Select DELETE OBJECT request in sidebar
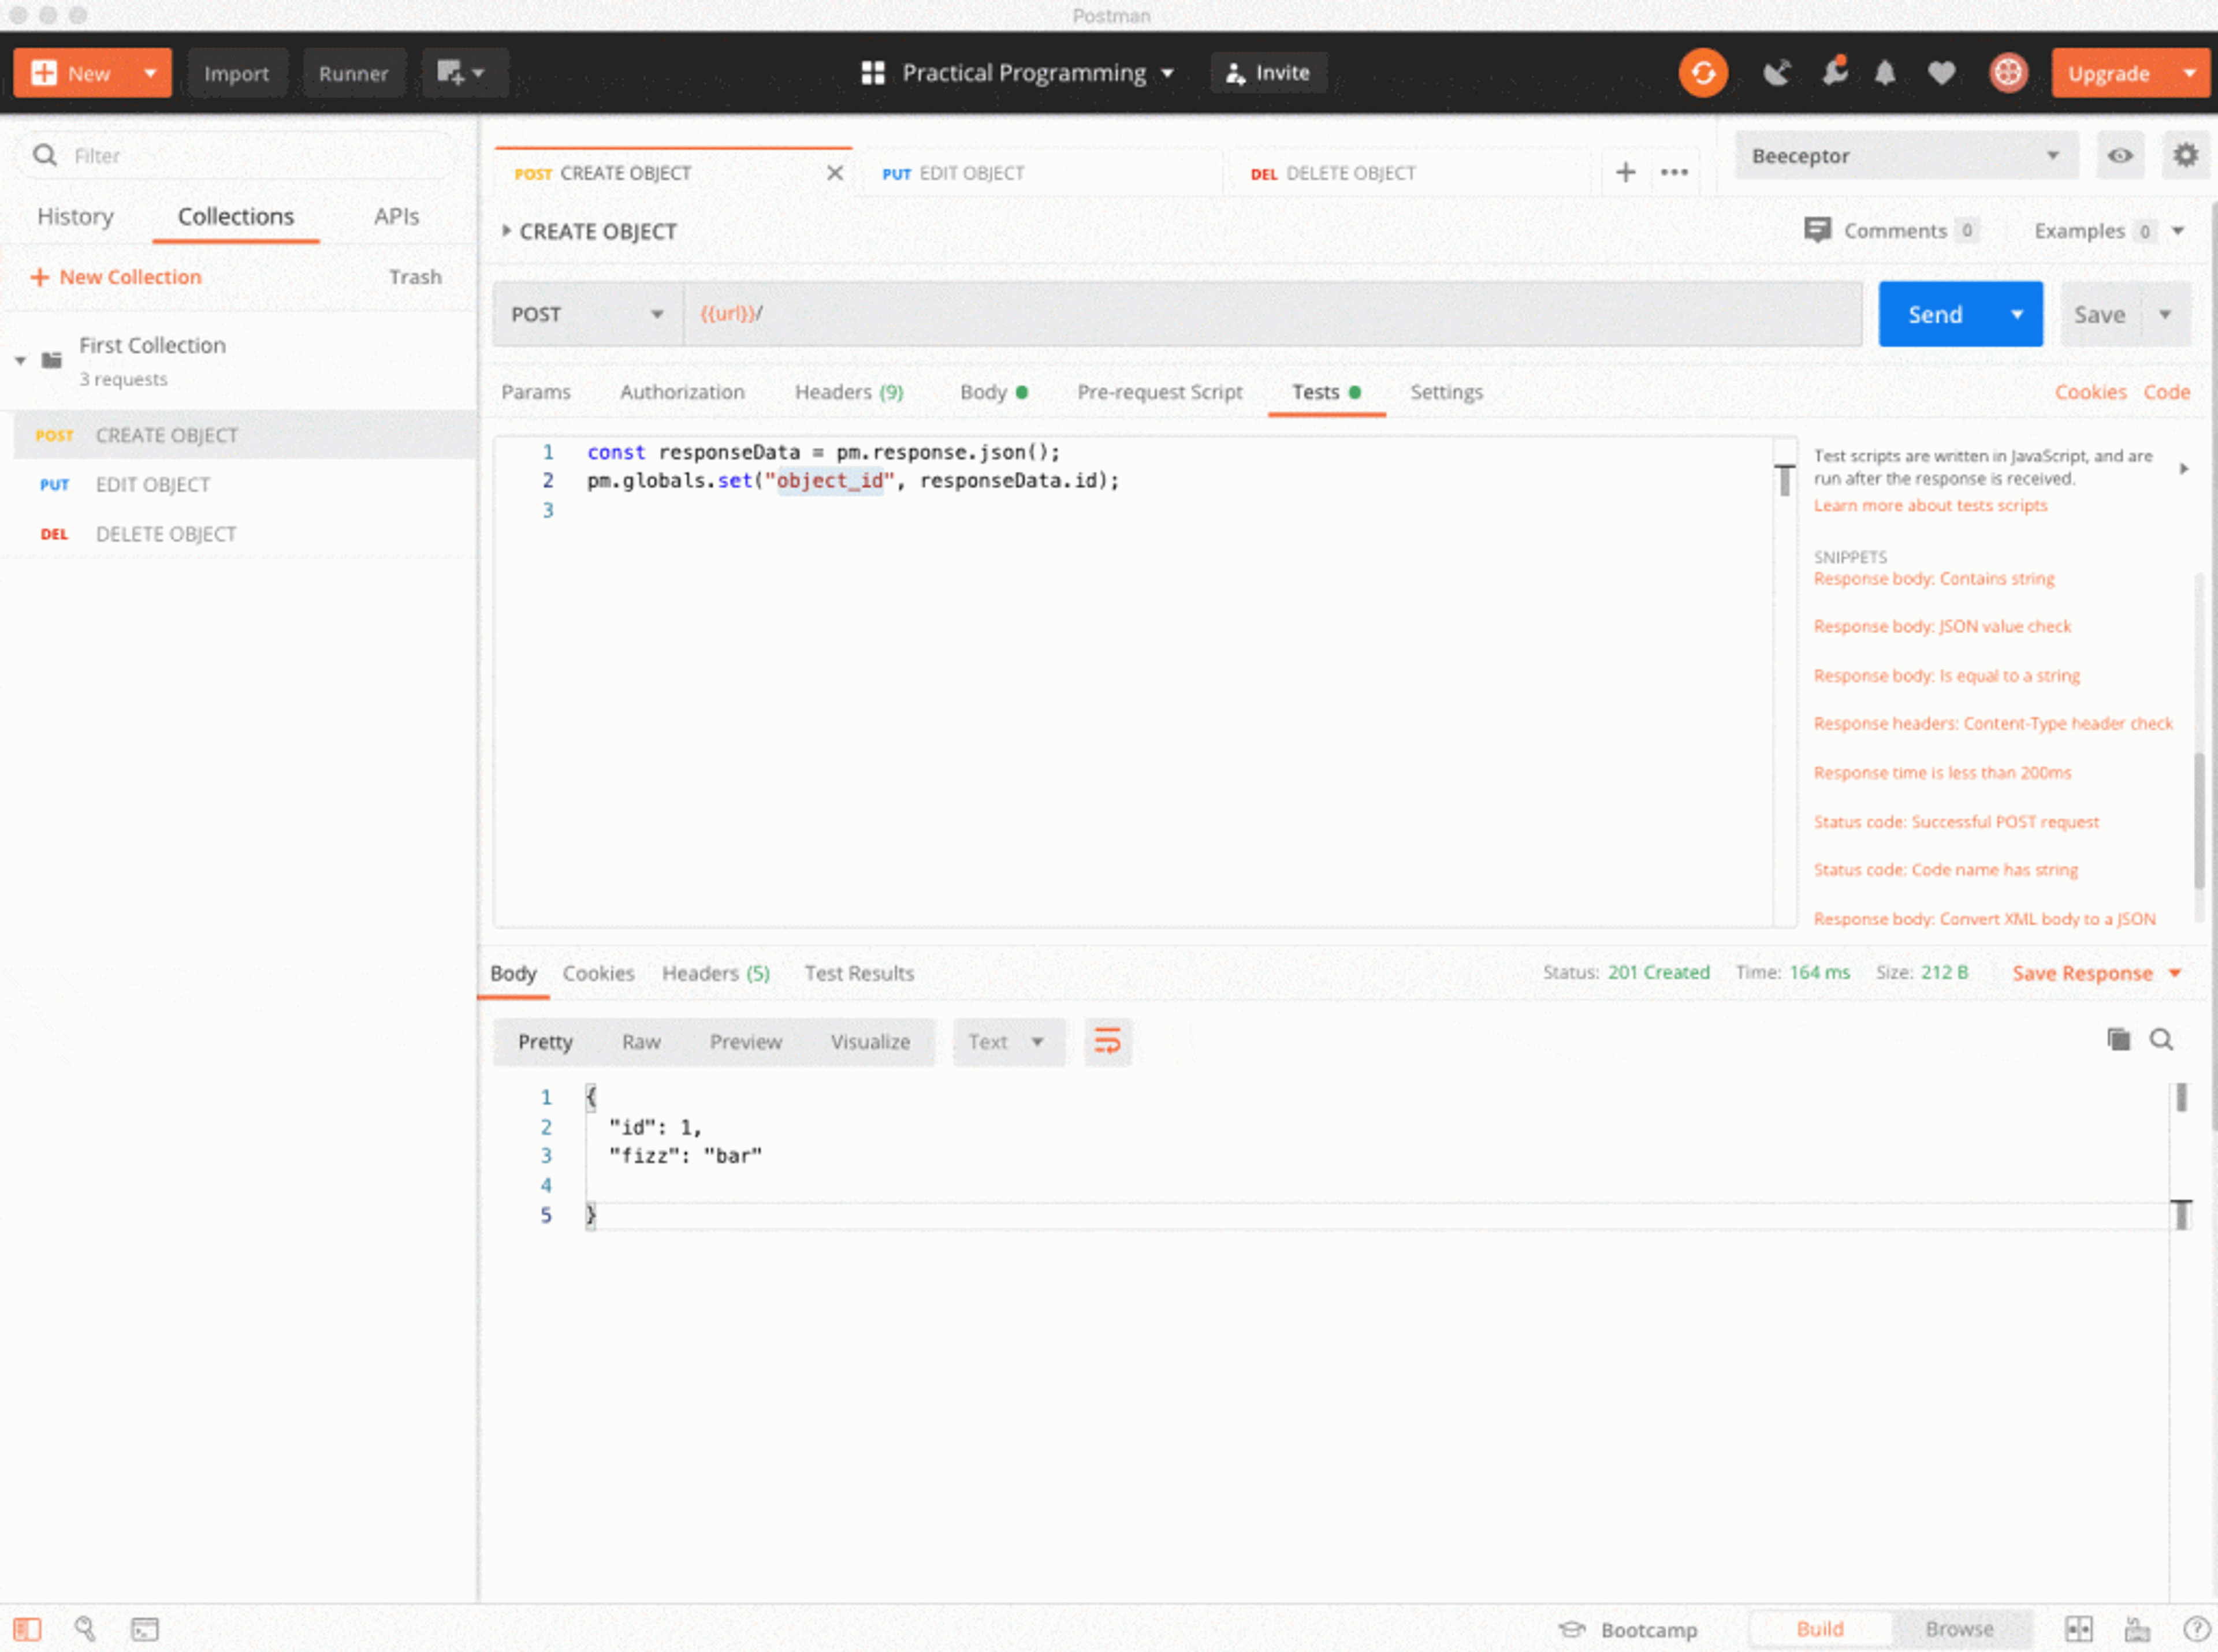Screen dimensions: 2218x1652 (x=238, y=534)
